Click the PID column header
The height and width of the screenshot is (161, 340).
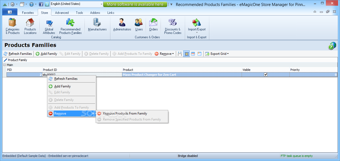(x=24, y=70)
